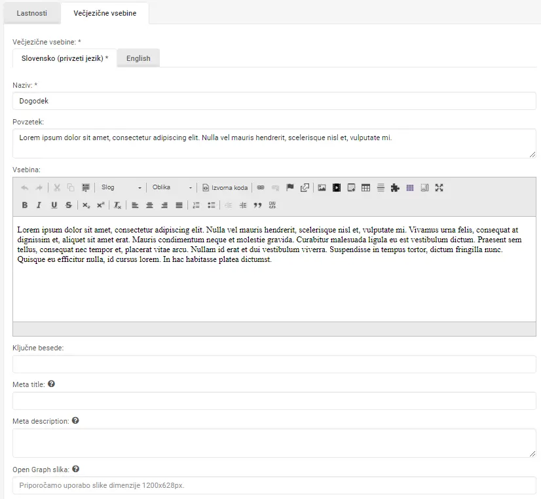
Task: Insert an anchor with the flag icon
Action: 290,188
